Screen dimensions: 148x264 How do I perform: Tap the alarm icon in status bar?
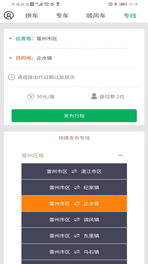tap(111, 4)
